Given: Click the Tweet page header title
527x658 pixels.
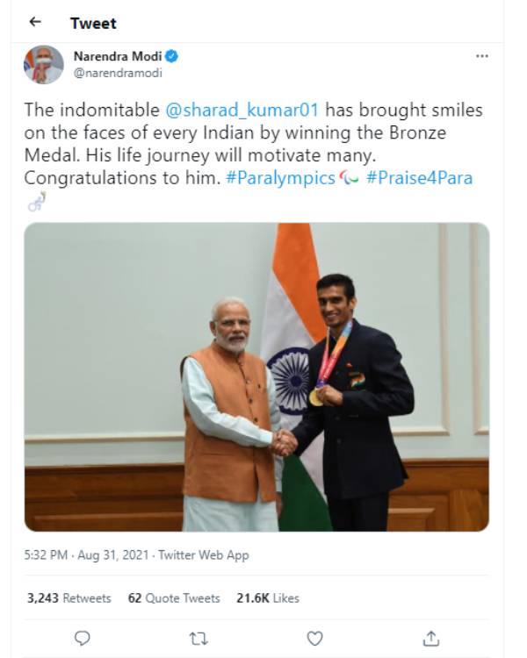Looking at the screenshot, I should pos(93,23).
